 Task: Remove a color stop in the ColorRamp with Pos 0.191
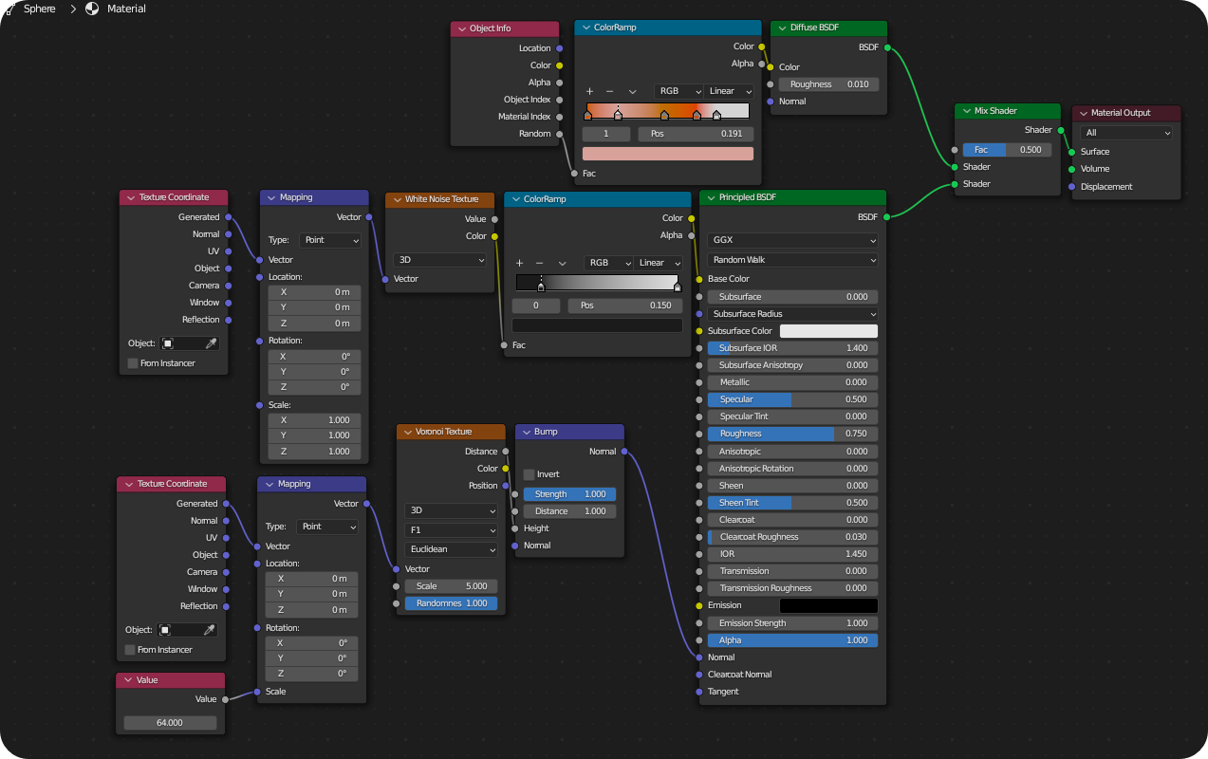tap(609, 91)
